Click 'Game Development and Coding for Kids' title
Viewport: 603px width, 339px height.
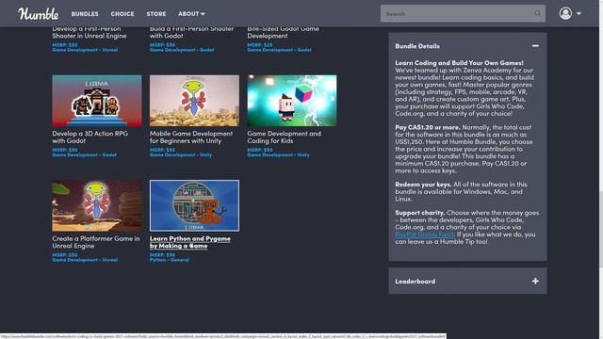coord(284,137)
